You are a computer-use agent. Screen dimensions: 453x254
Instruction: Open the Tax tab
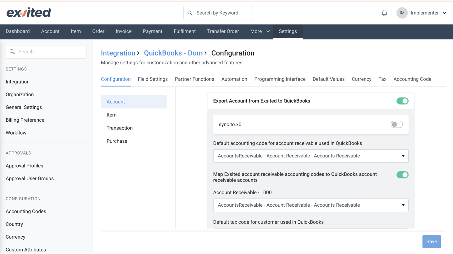[382, 79]
